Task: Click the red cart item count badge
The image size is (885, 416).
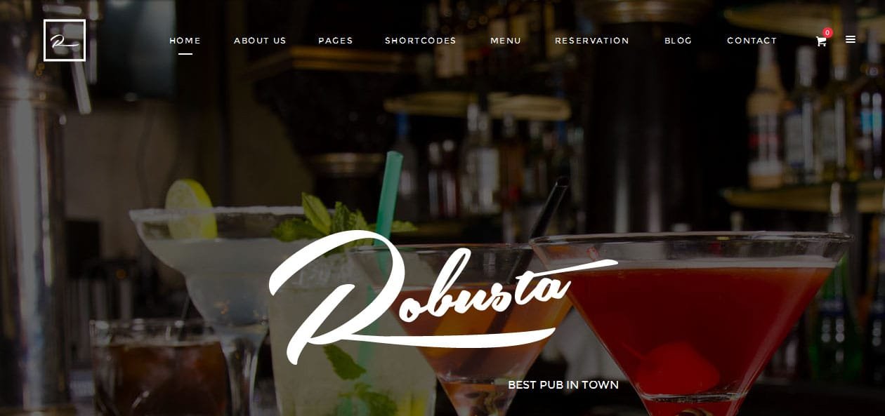Action: pos(827,32)
